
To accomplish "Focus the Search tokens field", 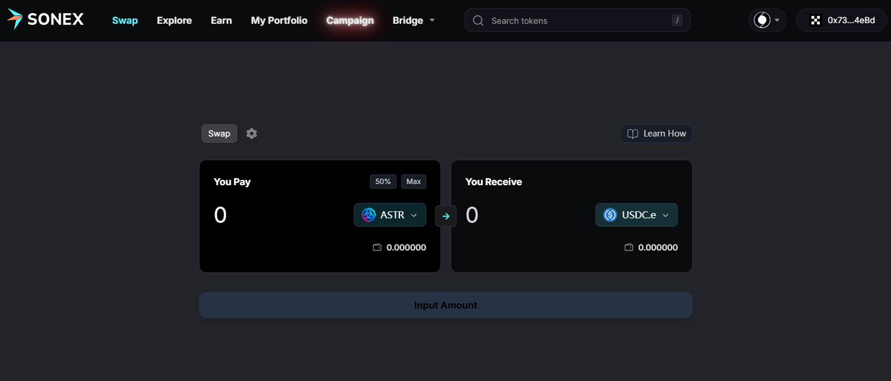I will pyautogui.click(x=578, y=20).
